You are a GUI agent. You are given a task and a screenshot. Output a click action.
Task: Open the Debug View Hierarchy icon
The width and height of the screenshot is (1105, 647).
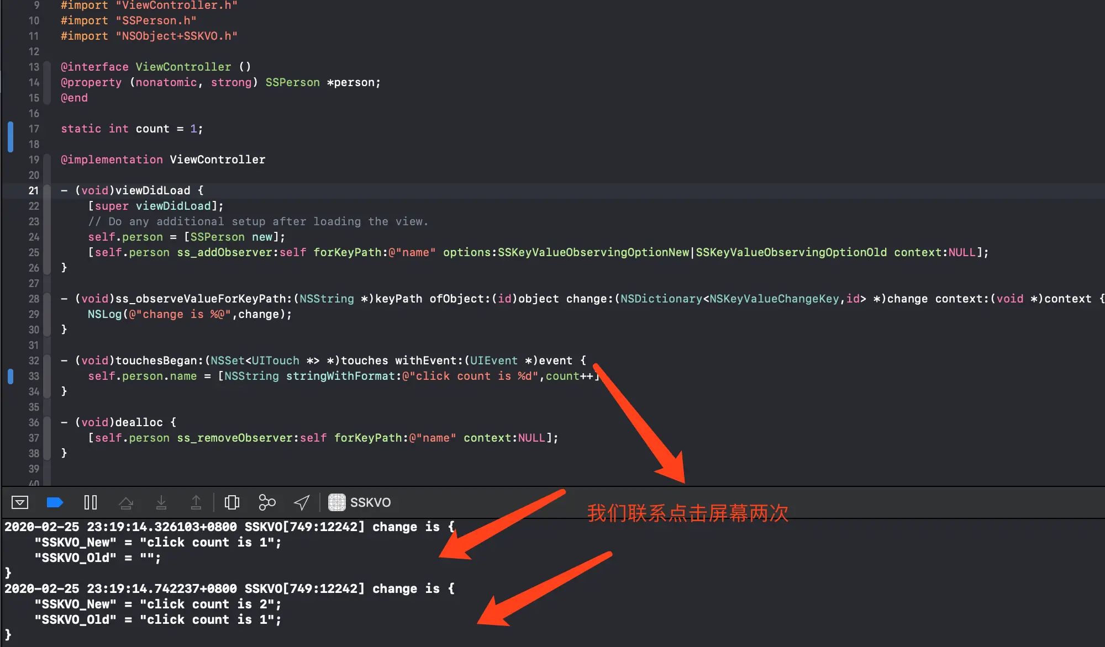coord(232,502)
